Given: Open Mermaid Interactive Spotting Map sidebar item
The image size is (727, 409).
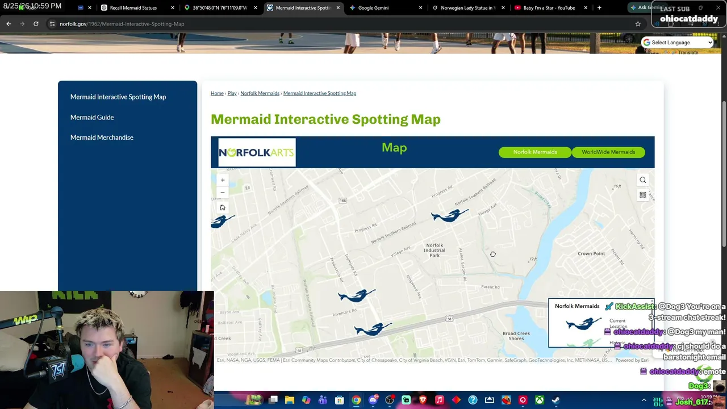Looking at the screenshot, I should coord(118,97).
